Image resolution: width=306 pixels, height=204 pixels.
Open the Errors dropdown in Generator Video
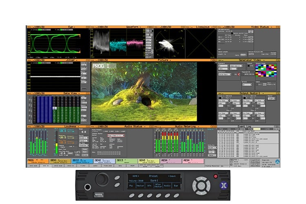(247, 84)
